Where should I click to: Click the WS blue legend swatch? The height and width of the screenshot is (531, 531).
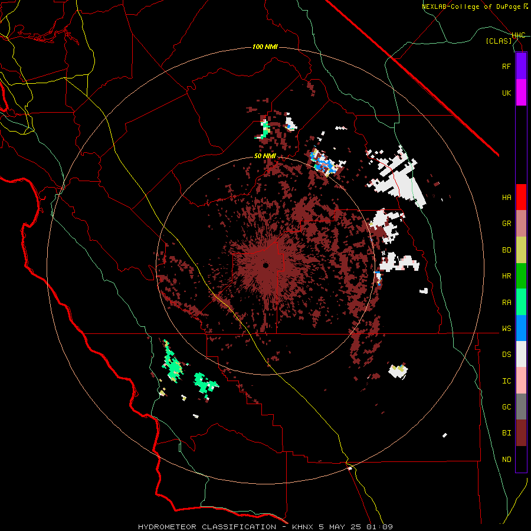(521, 328)
